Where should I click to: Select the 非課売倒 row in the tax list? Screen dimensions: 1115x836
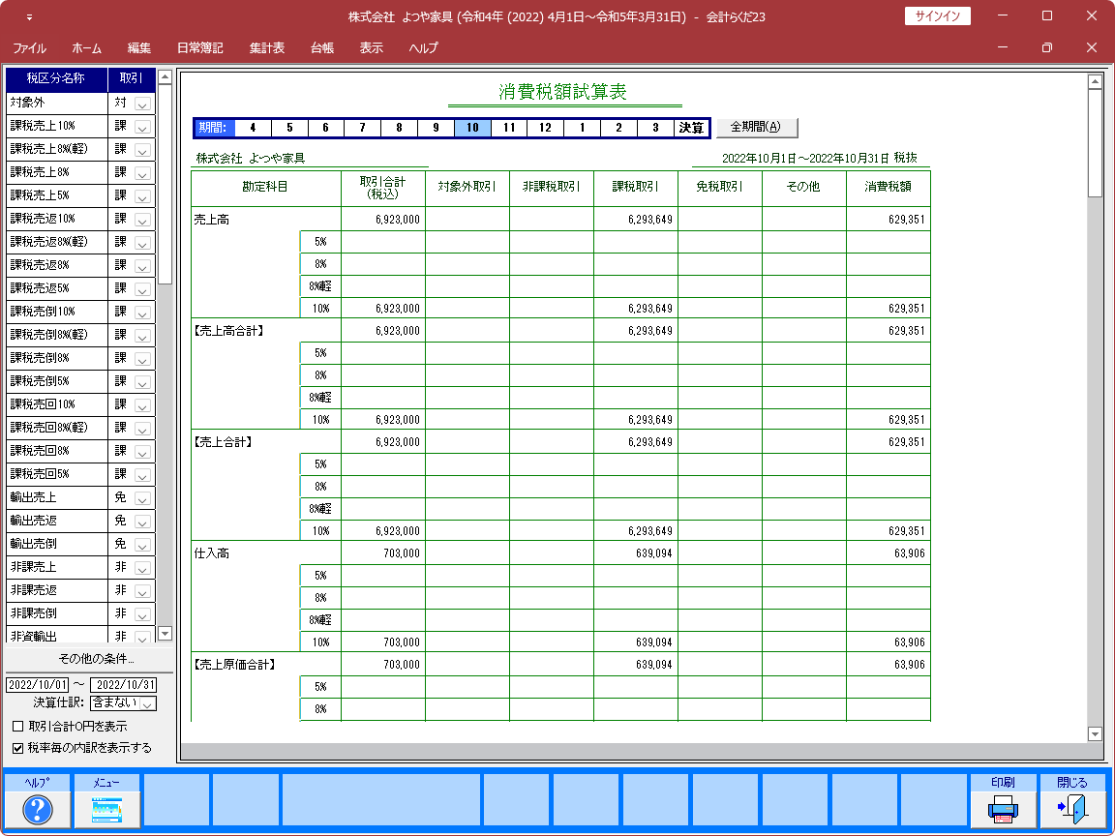pos(57,613)
